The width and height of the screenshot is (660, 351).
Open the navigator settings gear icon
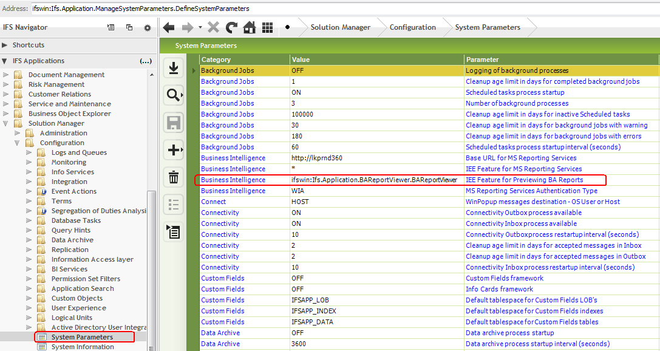[x=147, y=27]
